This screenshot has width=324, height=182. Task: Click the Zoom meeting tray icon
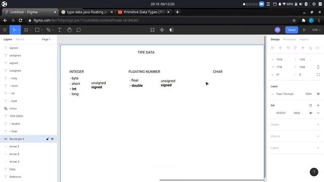(x=261, y=4)
